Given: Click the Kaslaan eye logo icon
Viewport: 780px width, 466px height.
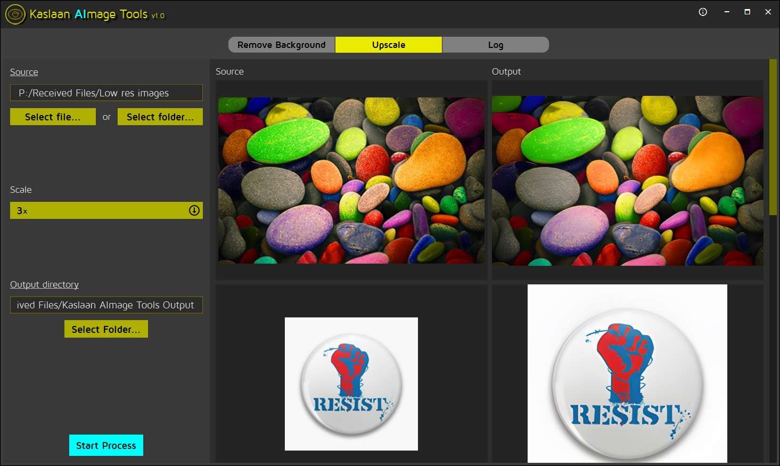Looking at the screenshot, I should 15,14.
